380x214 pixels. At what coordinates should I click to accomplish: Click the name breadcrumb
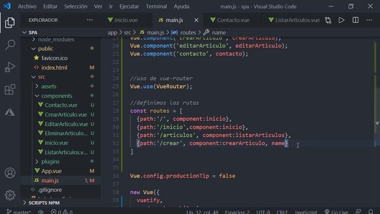pos(219,33)
